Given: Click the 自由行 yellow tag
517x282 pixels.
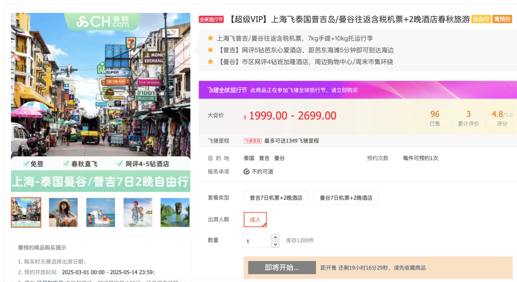Looking at the screenshot, I should (x=481, y=19).
